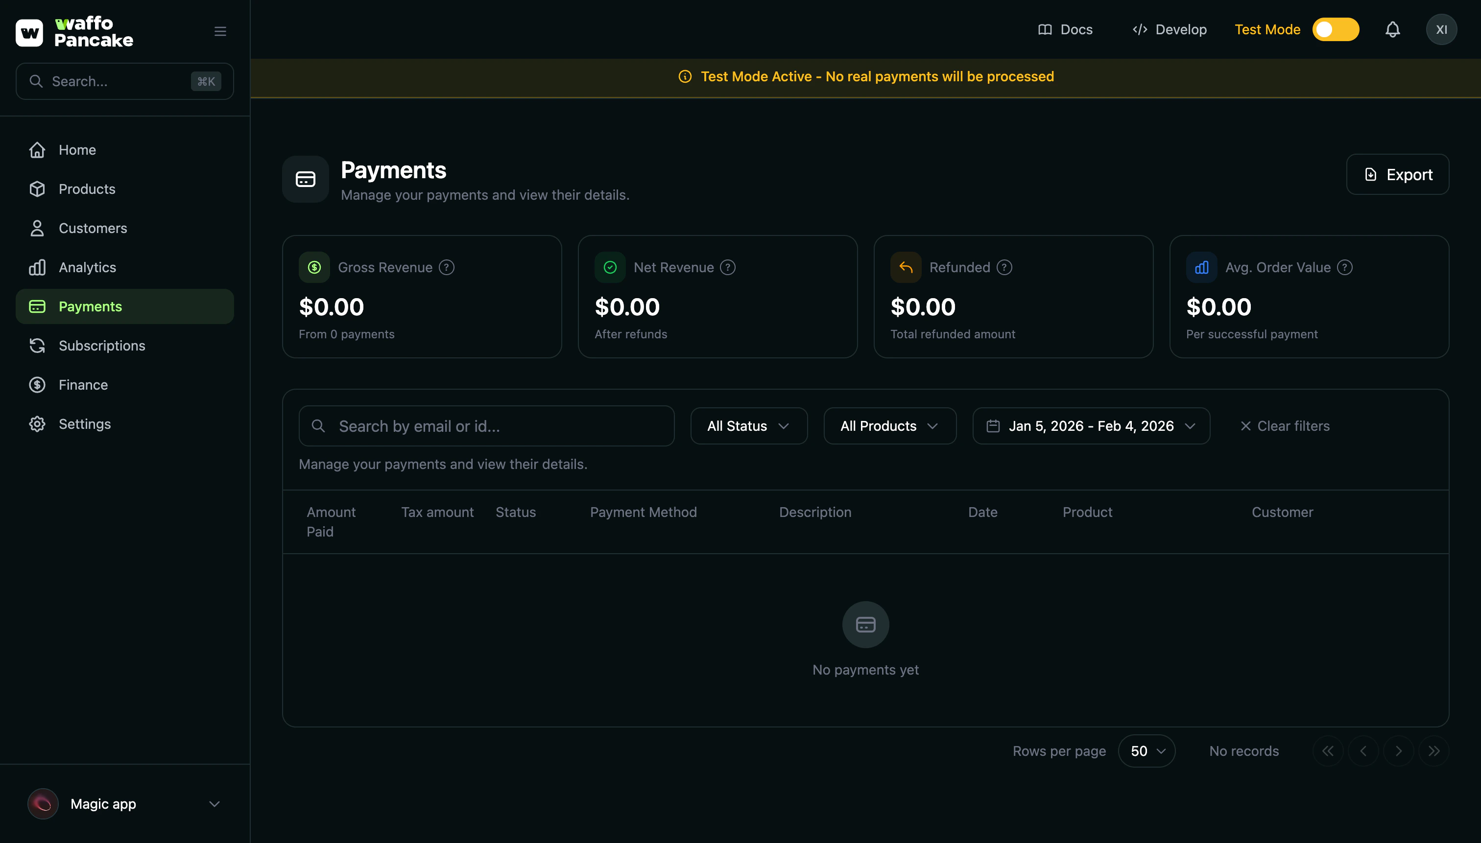Click the Waffo Pancake logo icon
1481x843 pixels.
coord(29,31)
